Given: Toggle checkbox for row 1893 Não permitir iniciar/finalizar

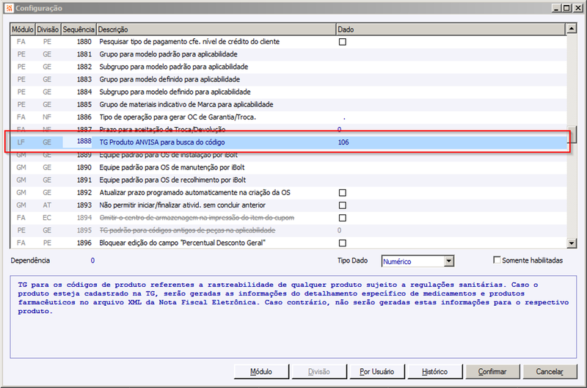Looking at the screenshot, I should 342,205.
